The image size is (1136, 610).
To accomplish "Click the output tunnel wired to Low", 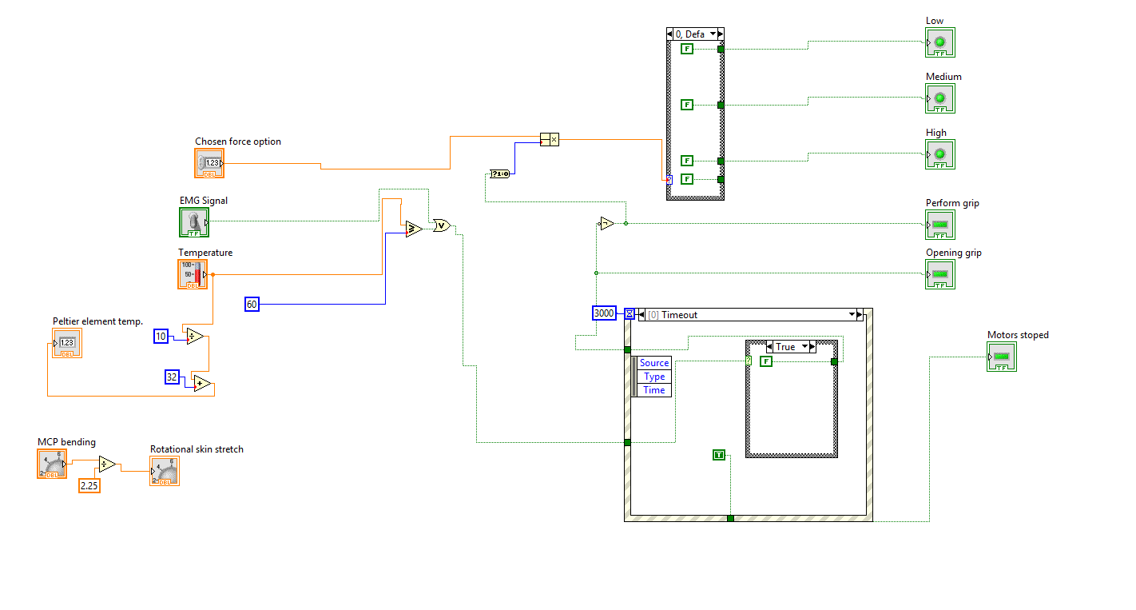I will pyautogui.click(x=721, y=49).
